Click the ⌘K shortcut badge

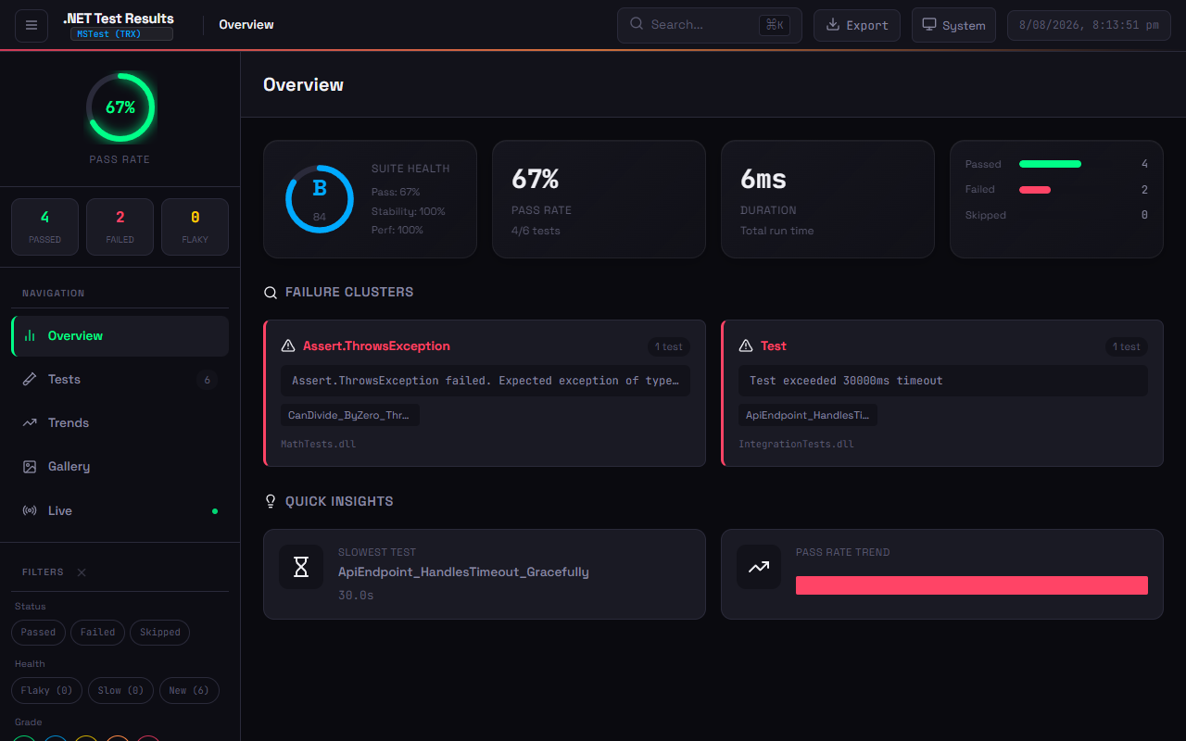coord(774,25)
